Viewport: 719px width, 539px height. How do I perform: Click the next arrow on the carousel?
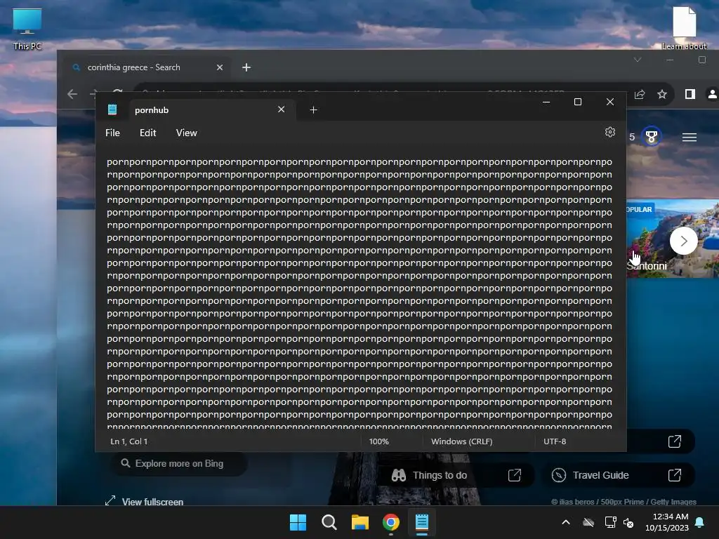coord(683,241)
